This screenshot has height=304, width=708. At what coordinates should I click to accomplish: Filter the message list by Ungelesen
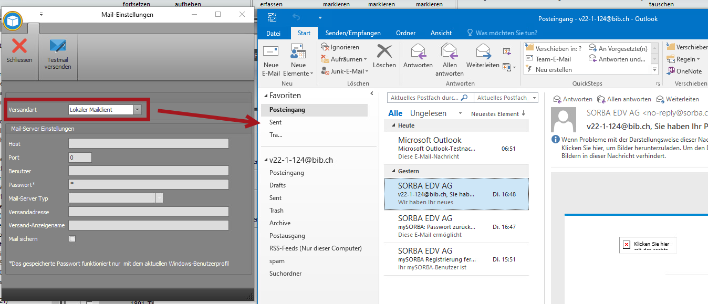pos(428,113)
